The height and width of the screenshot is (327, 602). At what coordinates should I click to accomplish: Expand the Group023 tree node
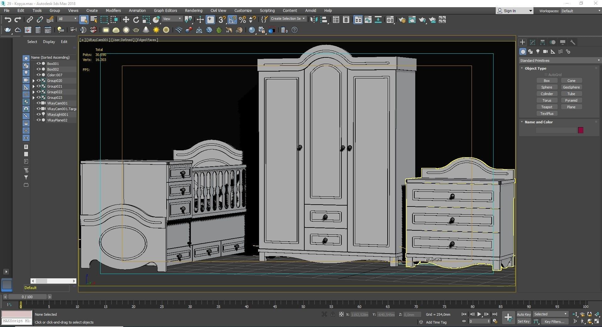point(34,98)
